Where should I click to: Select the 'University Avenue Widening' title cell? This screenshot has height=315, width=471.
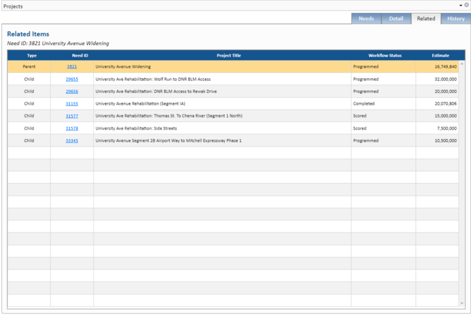[x=222, y=67]
